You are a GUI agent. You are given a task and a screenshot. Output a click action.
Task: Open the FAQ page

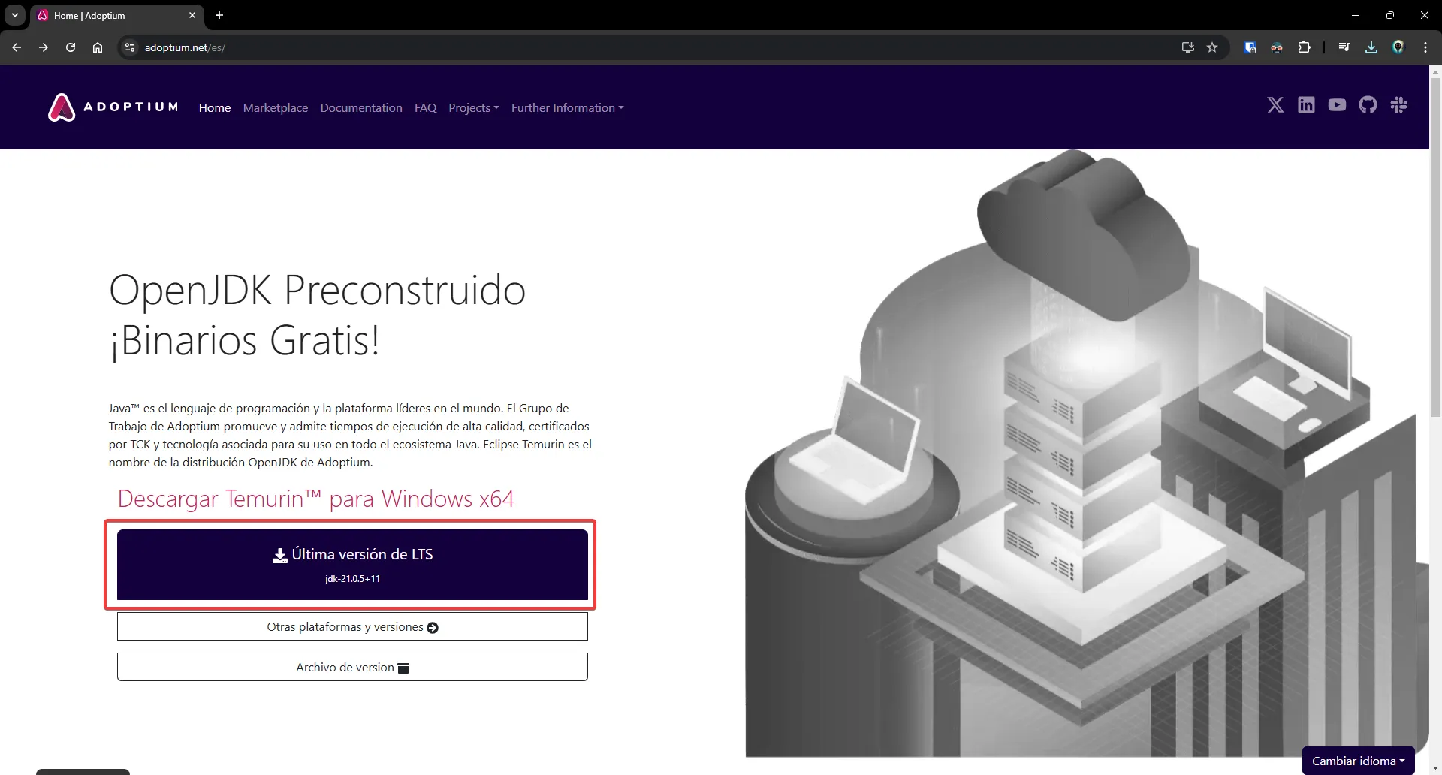[425, 107]
